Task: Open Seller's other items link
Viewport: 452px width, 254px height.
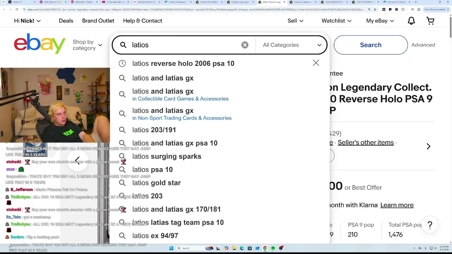Action: (365, 143)
